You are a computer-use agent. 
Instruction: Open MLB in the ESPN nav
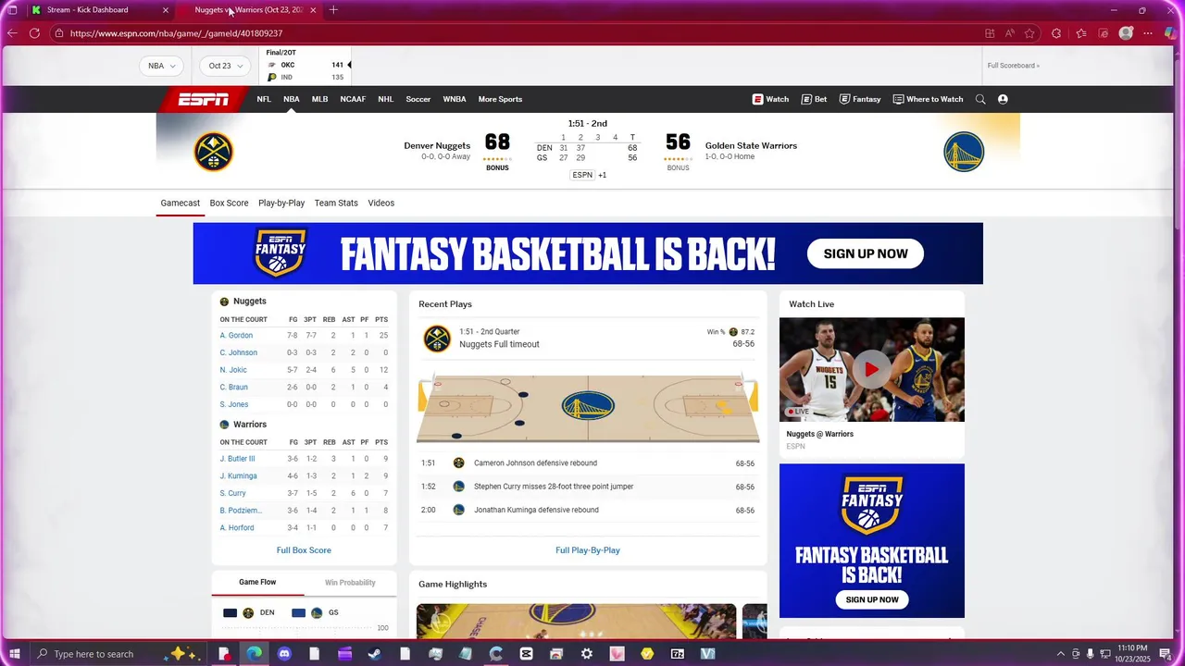click(x=319, y=99)
